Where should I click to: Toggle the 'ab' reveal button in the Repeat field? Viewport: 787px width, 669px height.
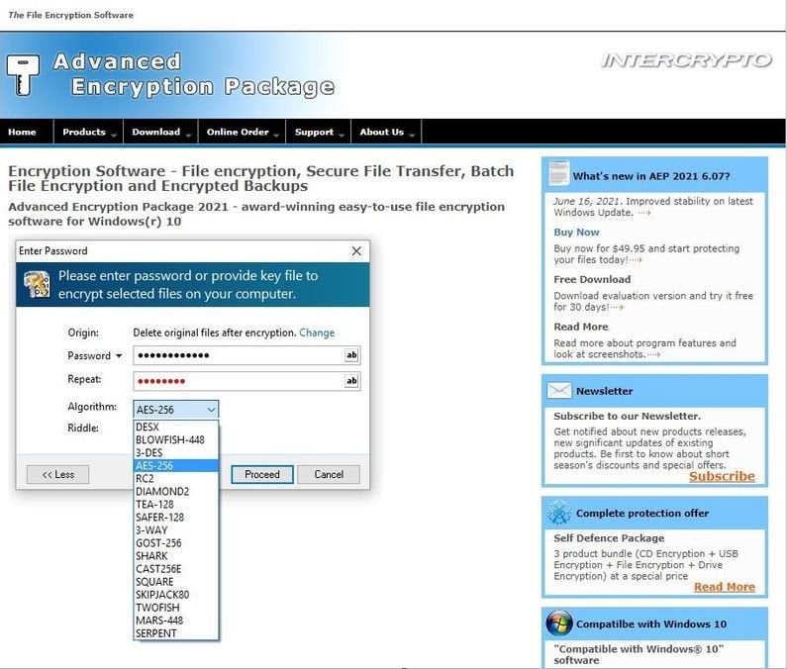(351, 381)
